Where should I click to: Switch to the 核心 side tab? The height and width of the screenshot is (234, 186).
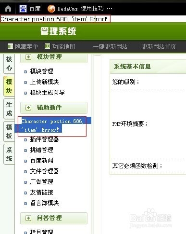(9, 64)
